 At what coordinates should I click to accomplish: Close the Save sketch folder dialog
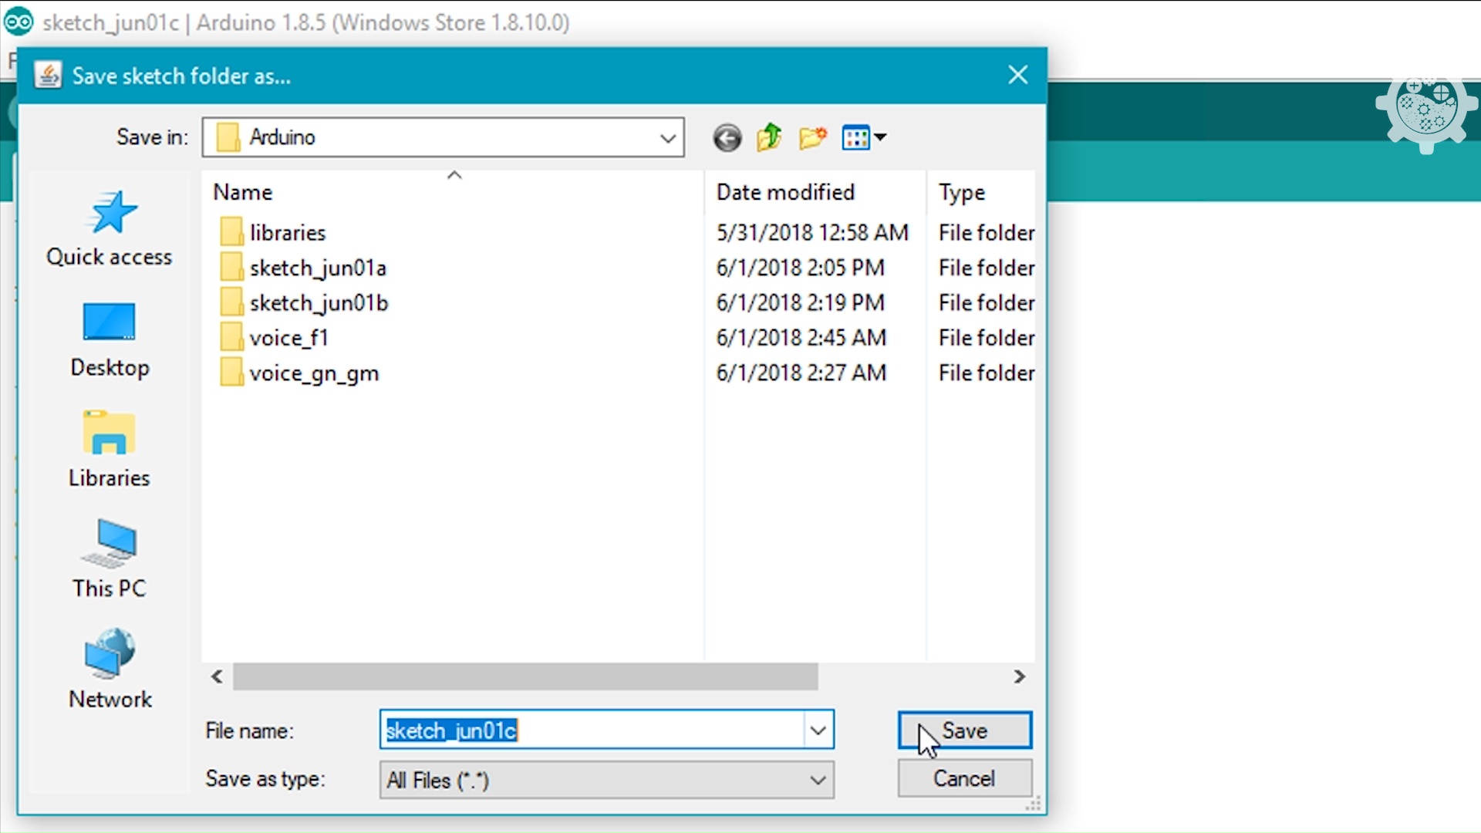[1018, 75]
